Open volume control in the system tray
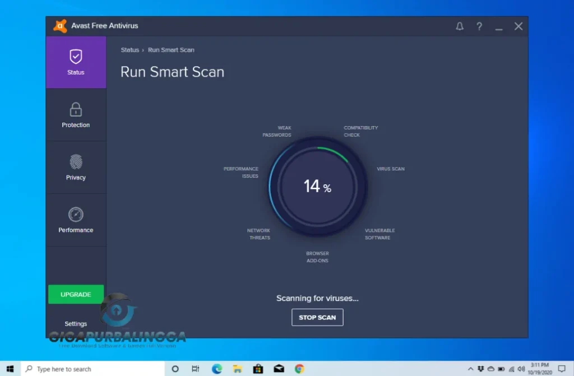Image resolution: width=574 pixels, height=376 pixels. pyautogui.click(x=521, y=369)
